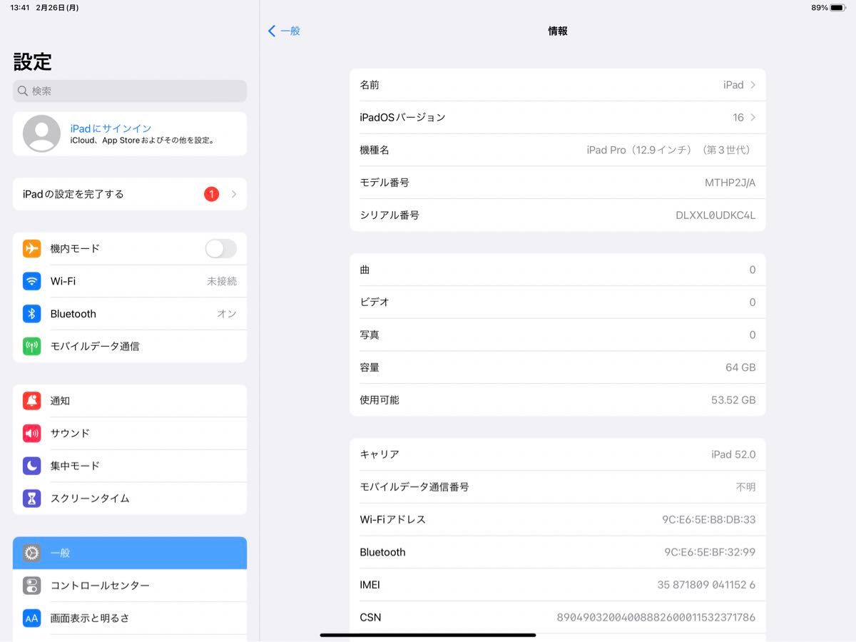Select the Wi-Fi settings row
The width and height of the screenshot is (856, 642).
pos(130,281)
